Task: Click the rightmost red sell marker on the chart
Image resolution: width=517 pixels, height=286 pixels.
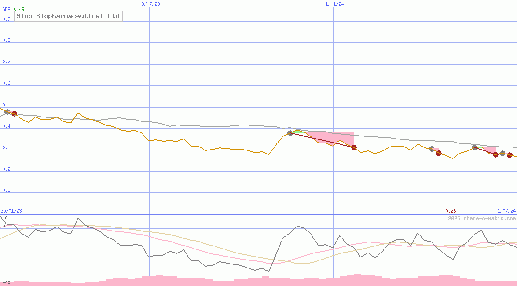Action: [x=510, y=154]
